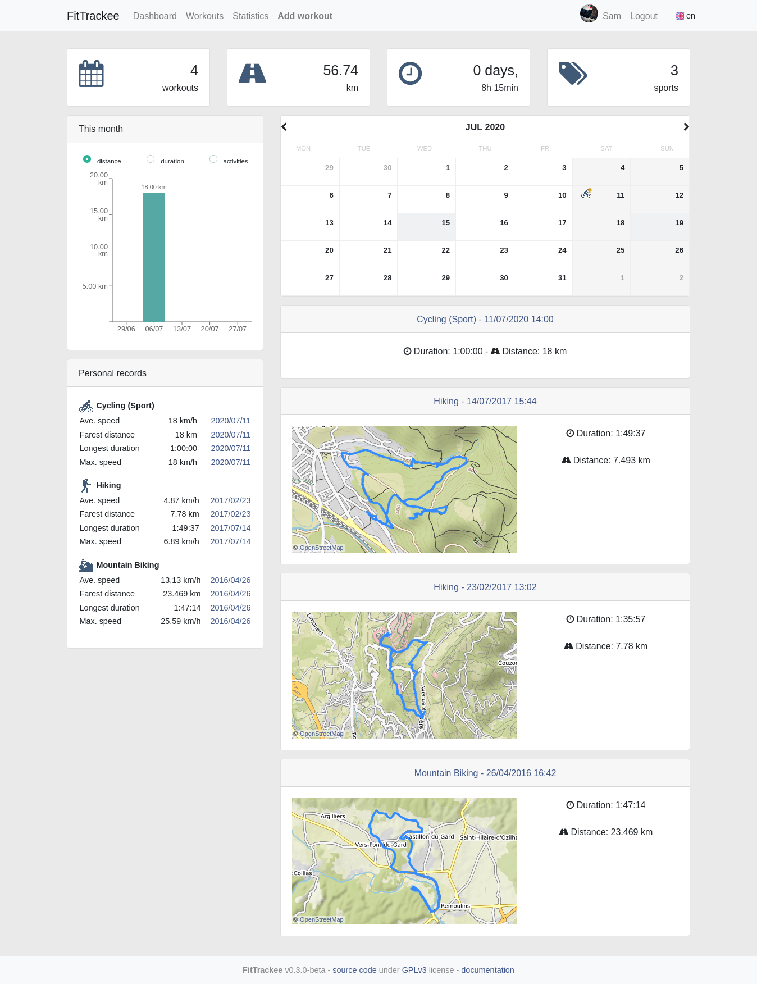Open the GPLv3 license link

(x=414, y=970)
